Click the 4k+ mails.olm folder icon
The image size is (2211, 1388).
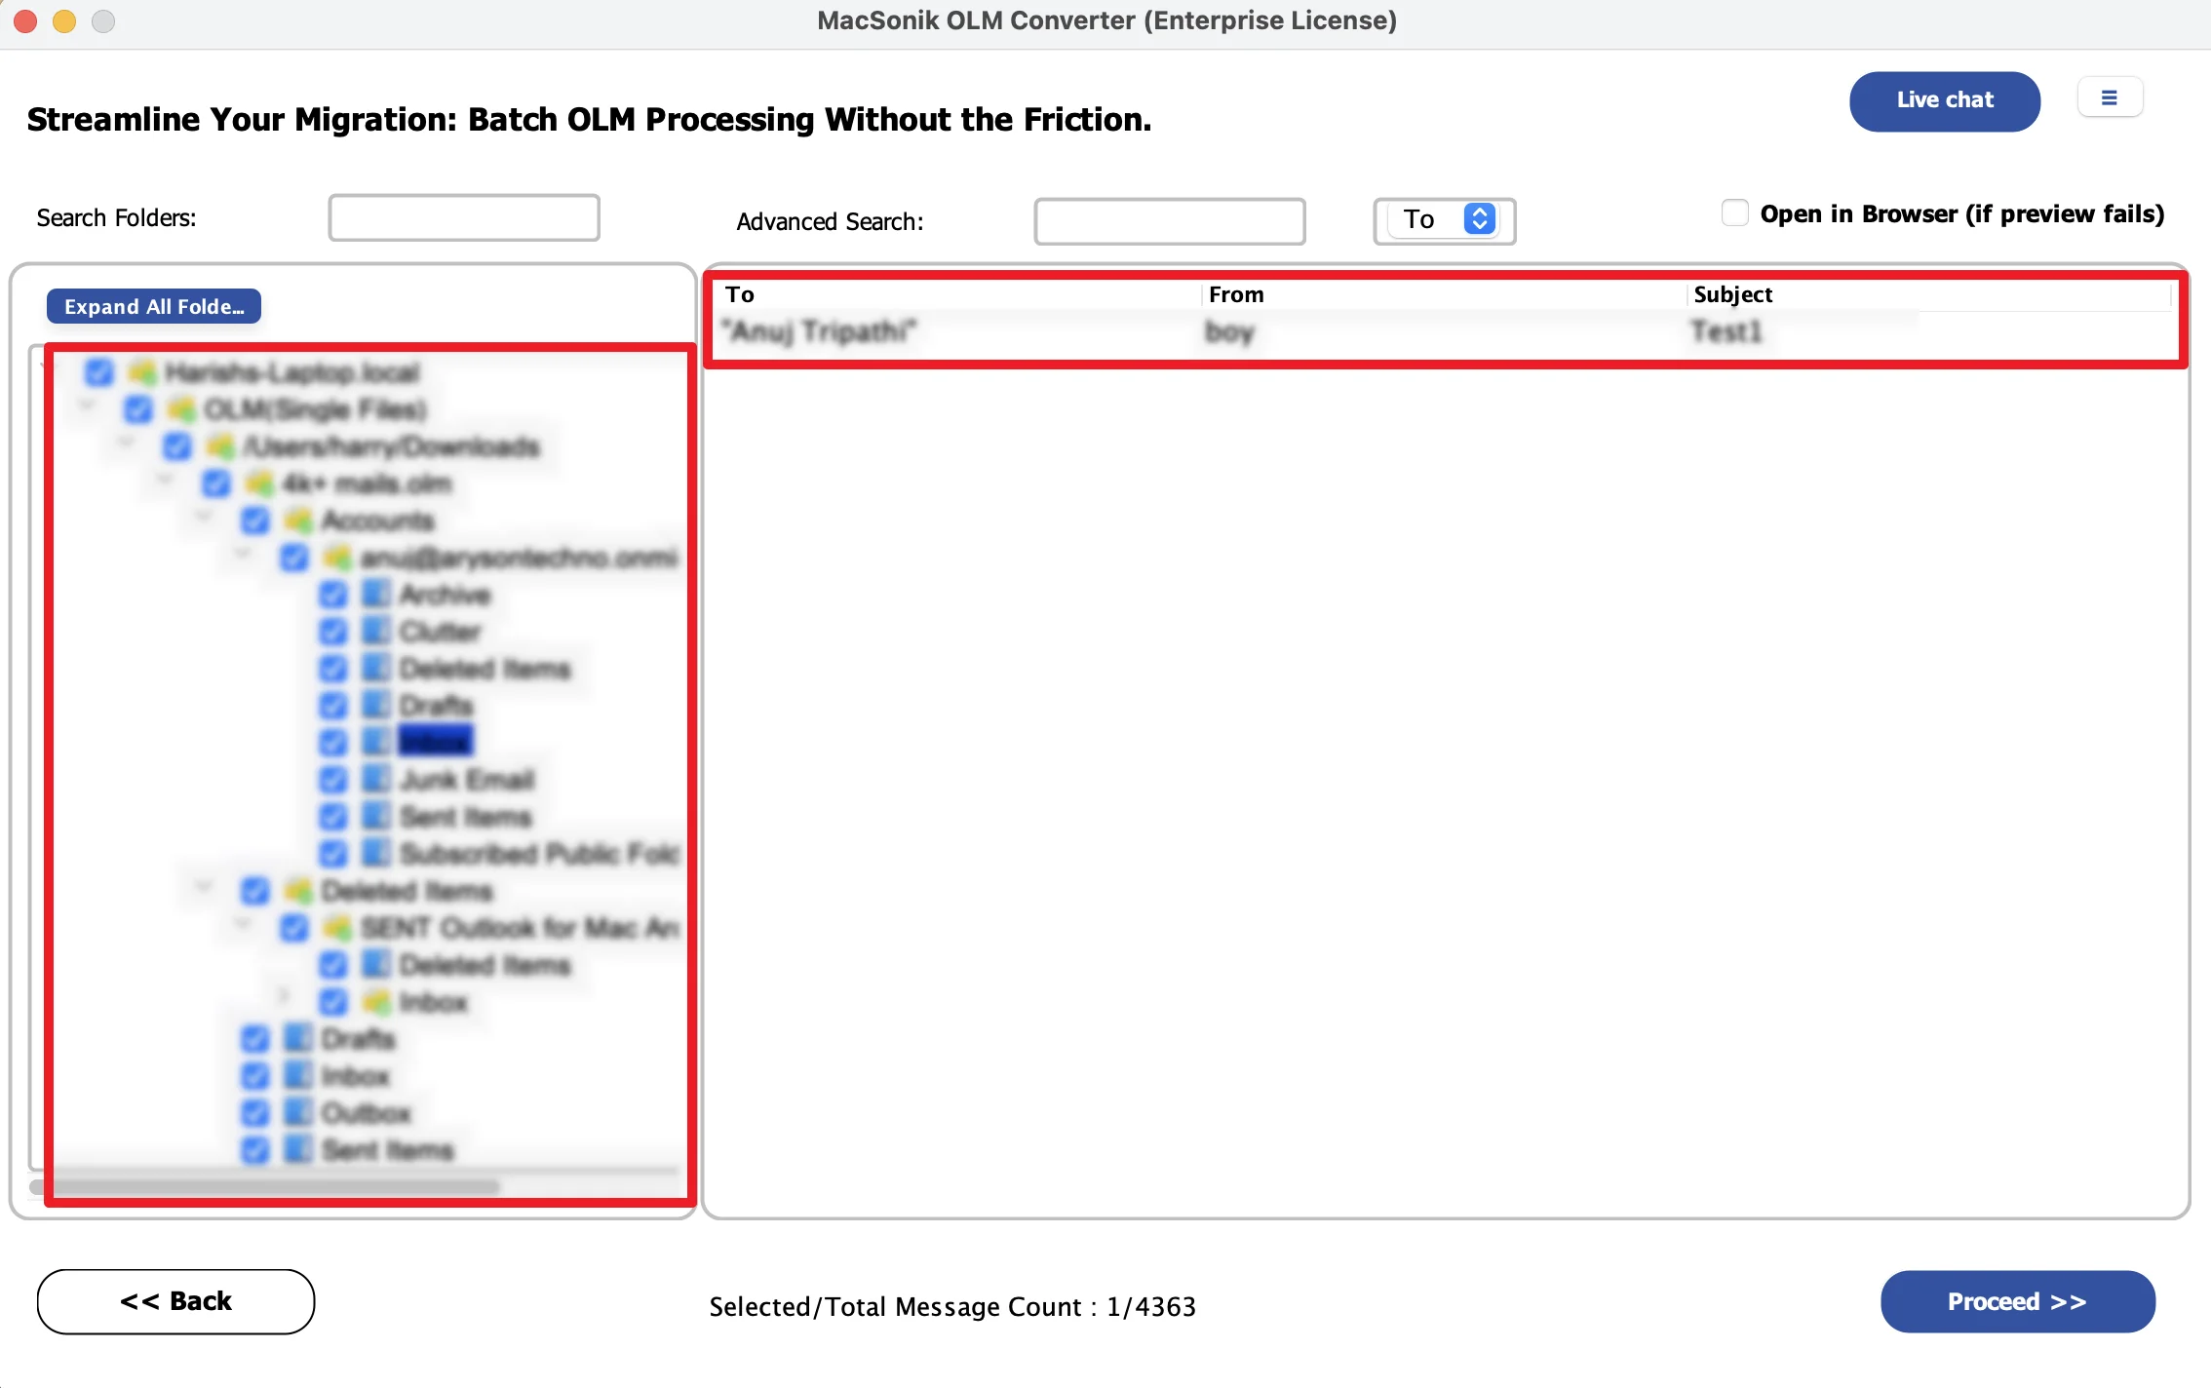[259, 482]
